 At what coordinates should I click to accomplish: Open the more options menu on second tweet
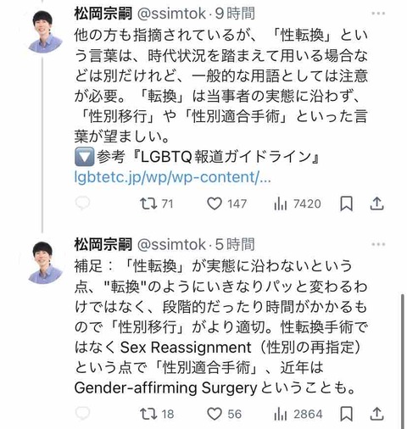tap(378, 244)
